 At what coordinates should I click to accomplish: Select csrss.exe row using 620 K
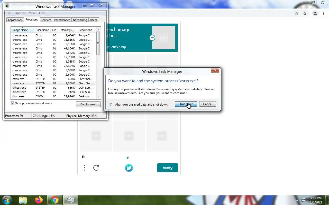point(53,79)
